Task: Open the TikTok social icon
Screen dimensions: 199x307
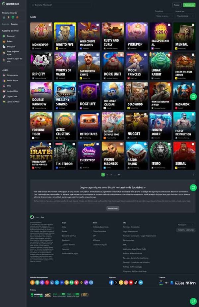Action: point(136,282)
